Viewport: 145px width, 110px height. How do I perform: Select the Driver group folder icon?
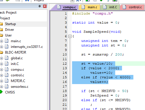click(1, 30)
